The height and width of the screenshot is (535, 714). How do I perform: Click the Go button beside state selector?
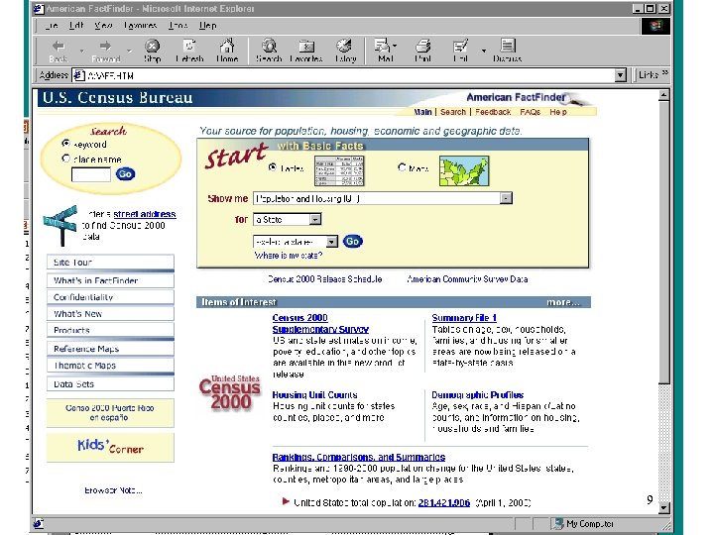coord(353,241)
